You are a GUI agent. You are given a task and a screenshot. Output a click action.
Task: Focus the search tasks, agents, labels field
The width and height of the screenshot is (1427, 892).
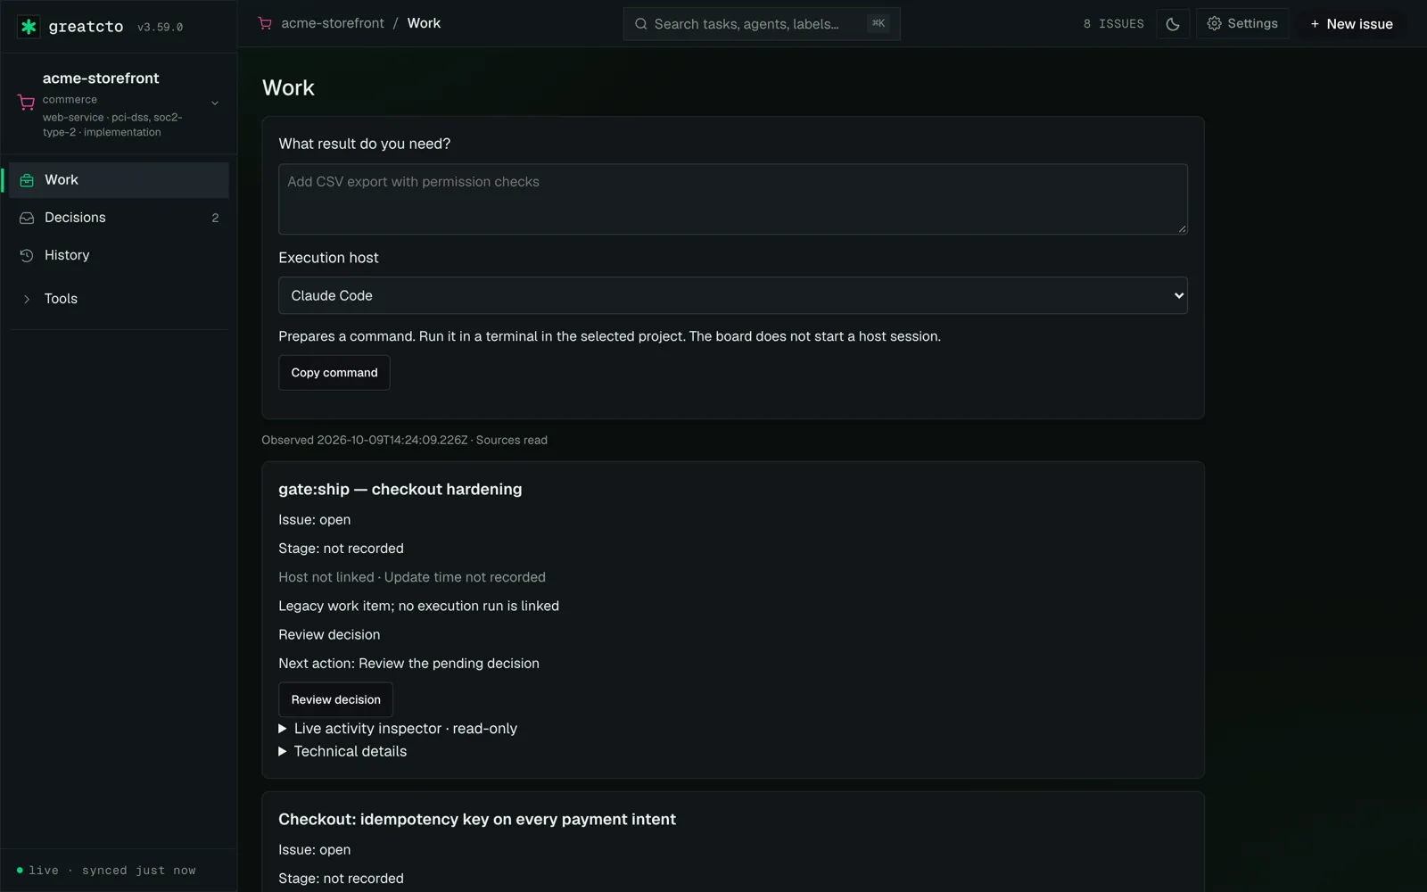pos(762,24)
